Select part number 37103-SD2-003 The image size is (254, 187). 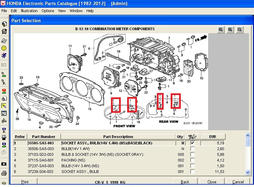41,154
